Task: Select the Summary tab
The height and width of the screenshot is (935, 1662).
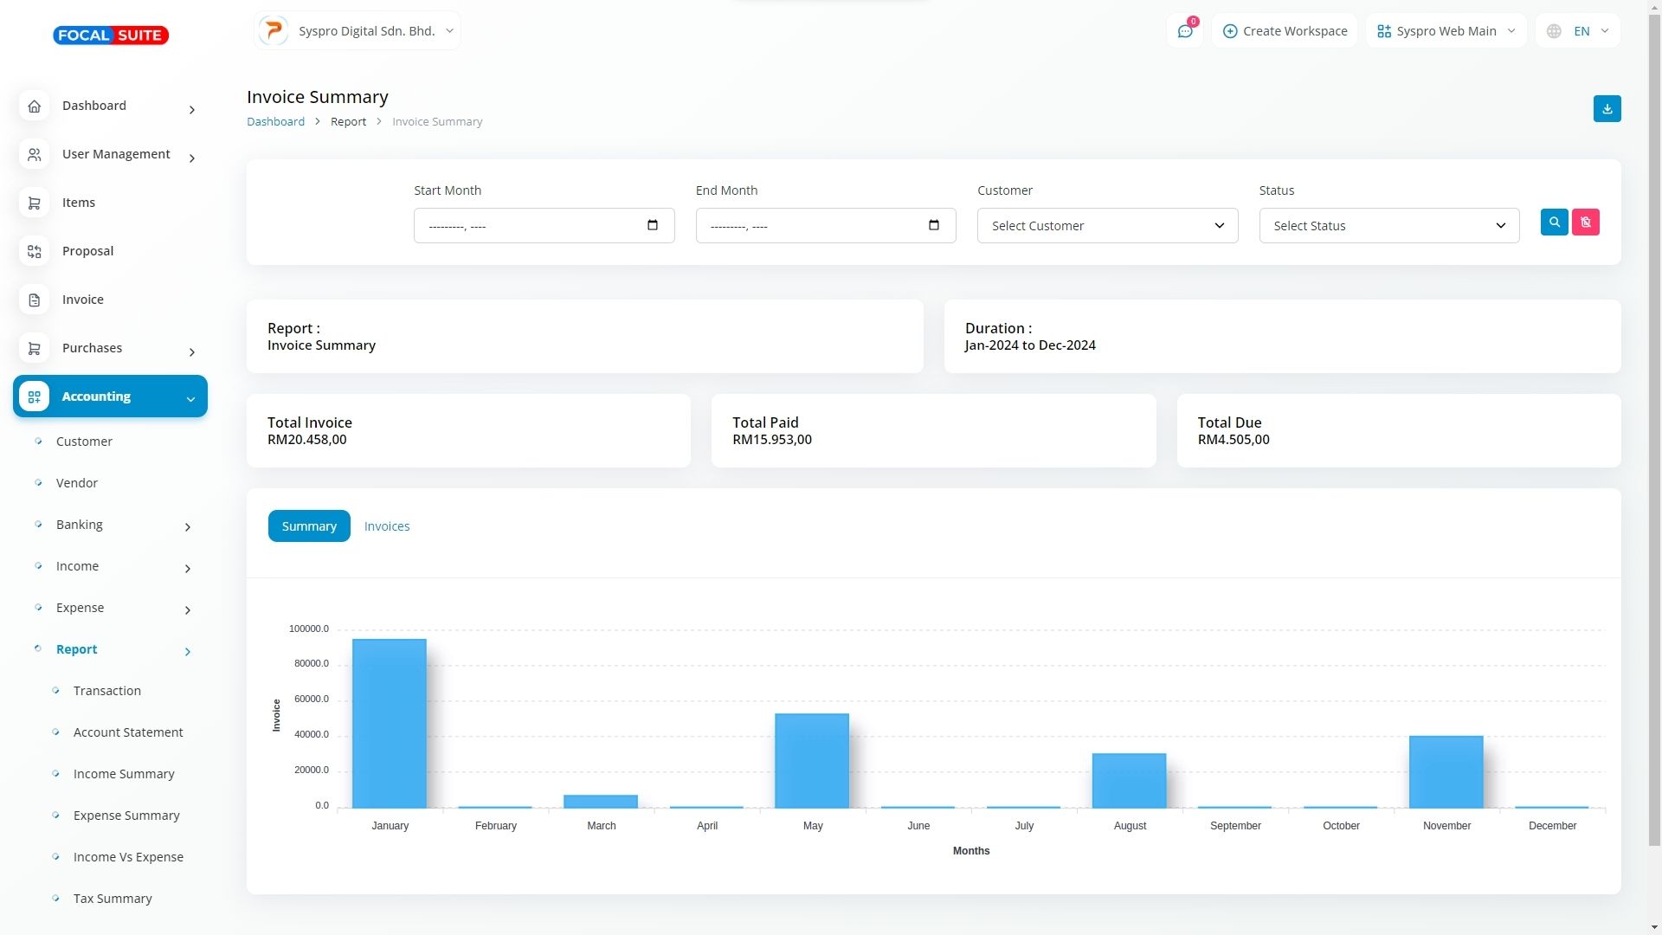Action: pos(309,526)
